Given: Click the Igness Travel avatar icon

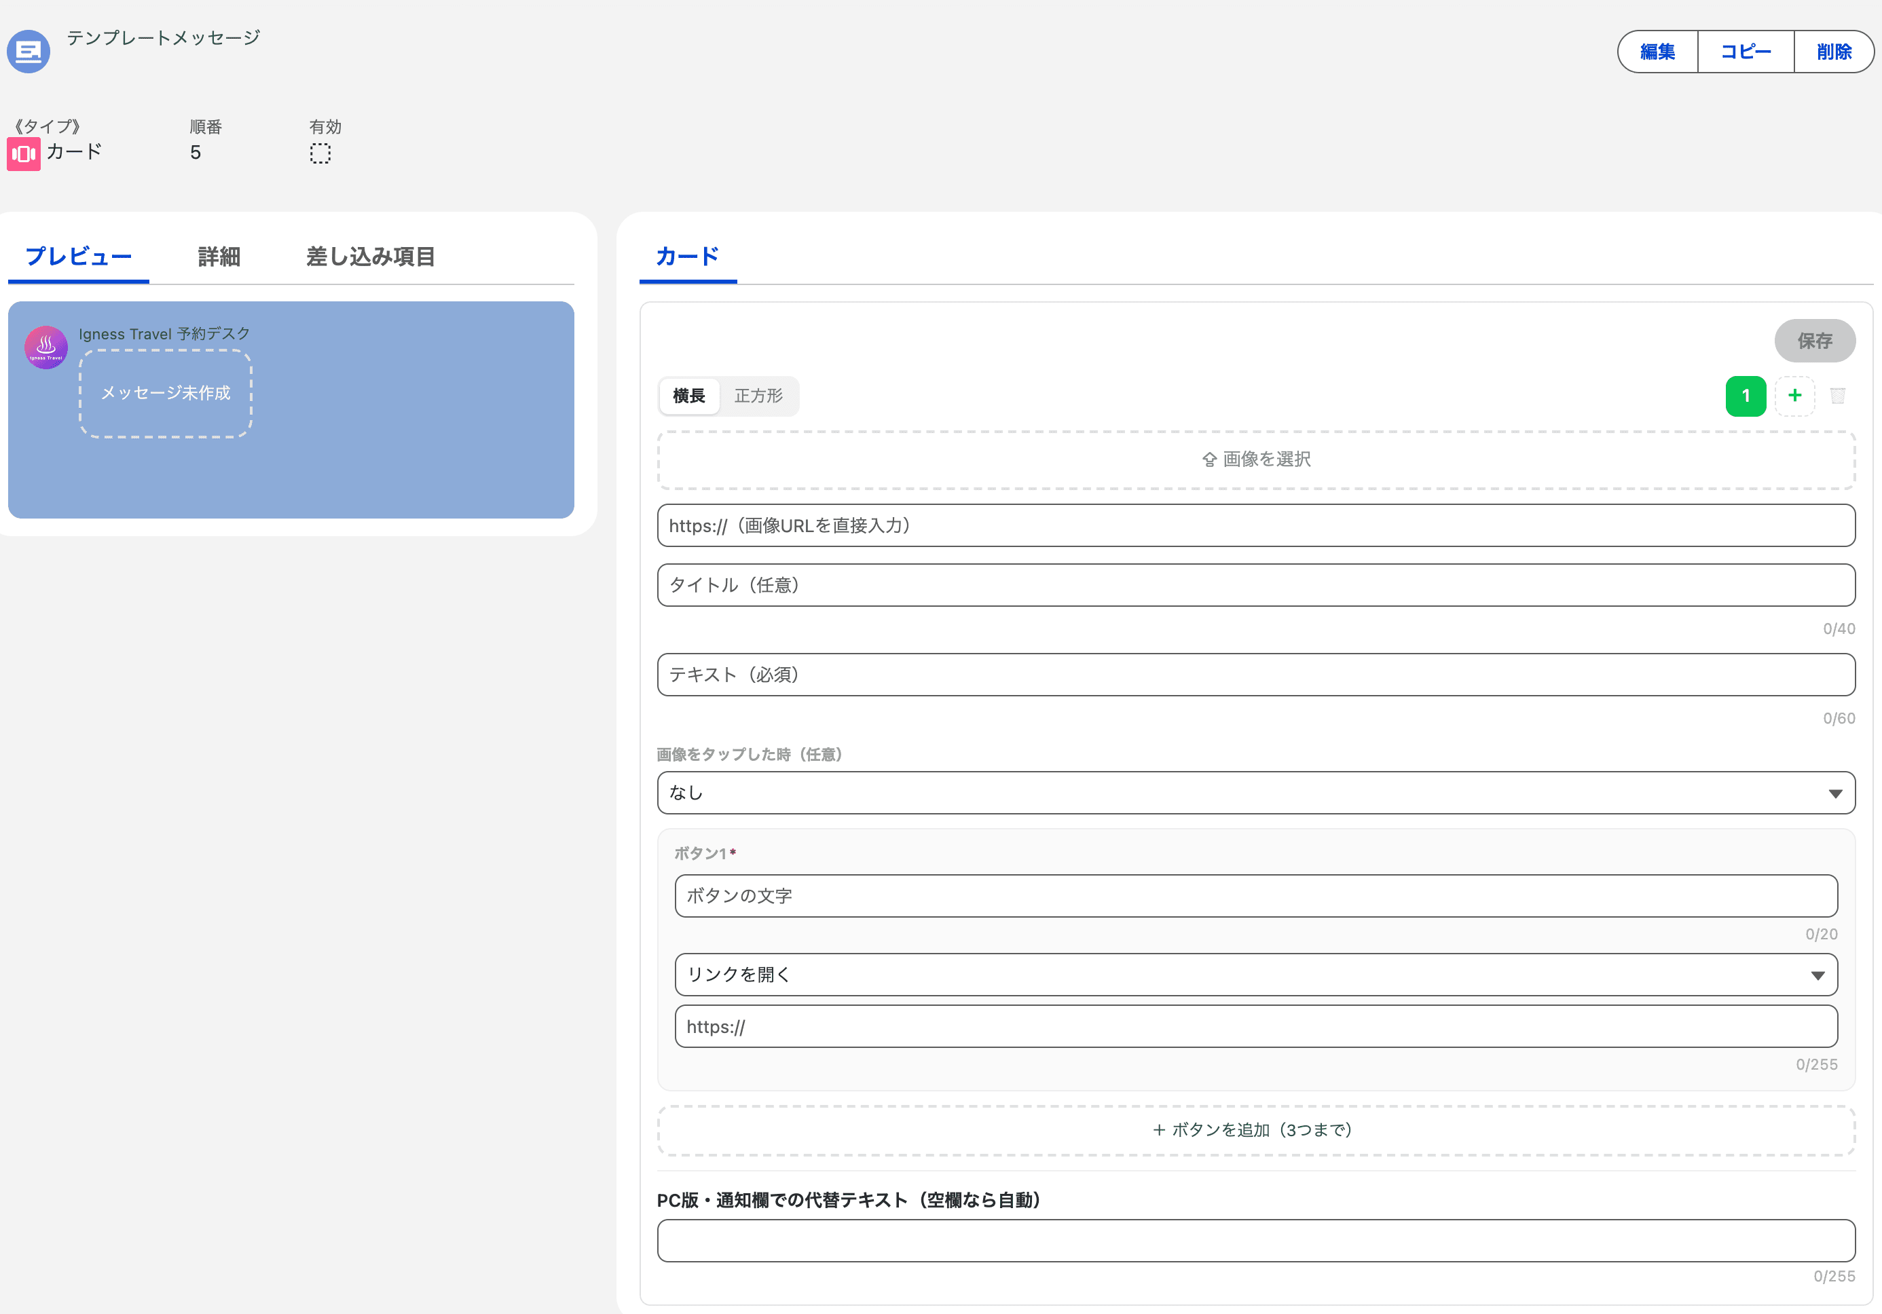Looking at the screenshot, I should tap(46, 348).
